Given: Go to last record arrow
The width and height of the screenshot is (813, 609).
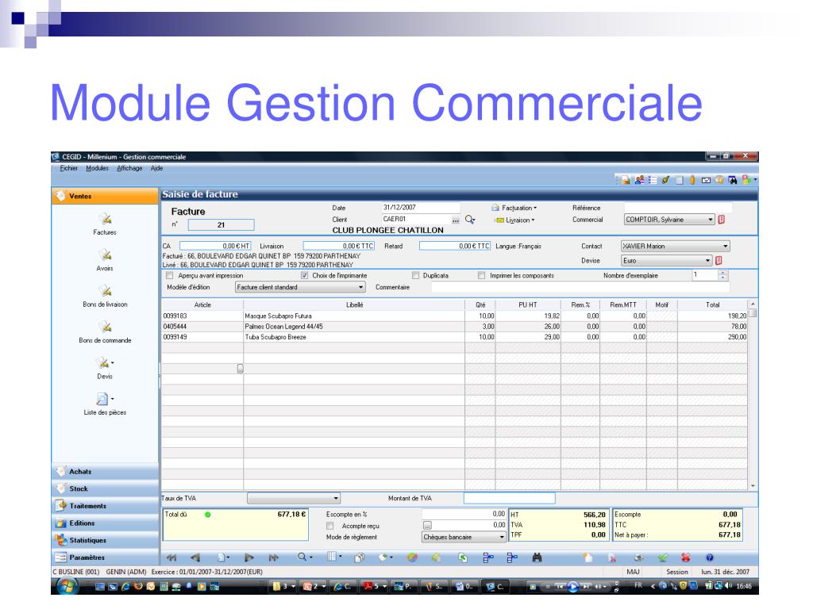Looking at the screenshot, I should [273, 557].
